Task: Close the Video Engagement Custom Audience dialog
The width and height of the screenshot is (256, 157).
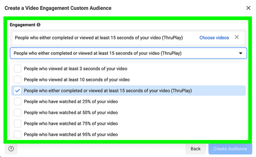Action: [248, 8]
